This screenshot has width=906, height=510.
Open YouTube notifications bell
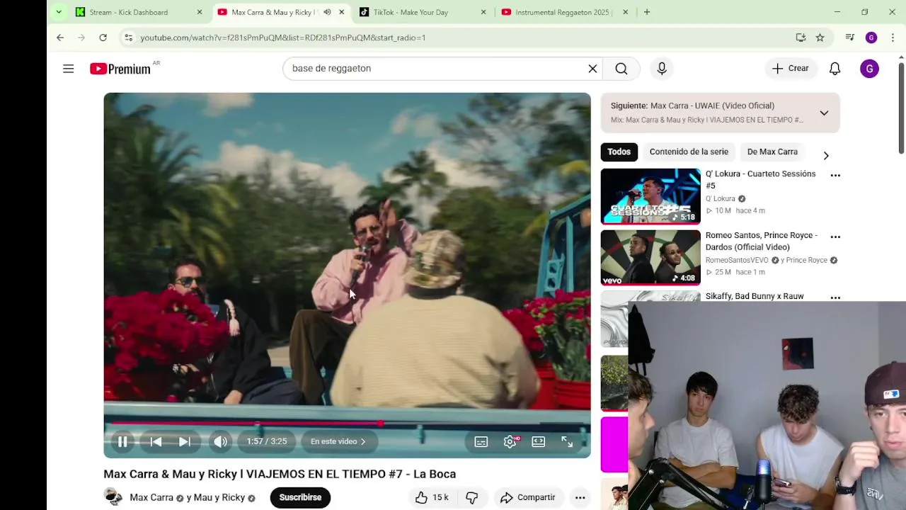pyautogui.click(x=835, y=69)
